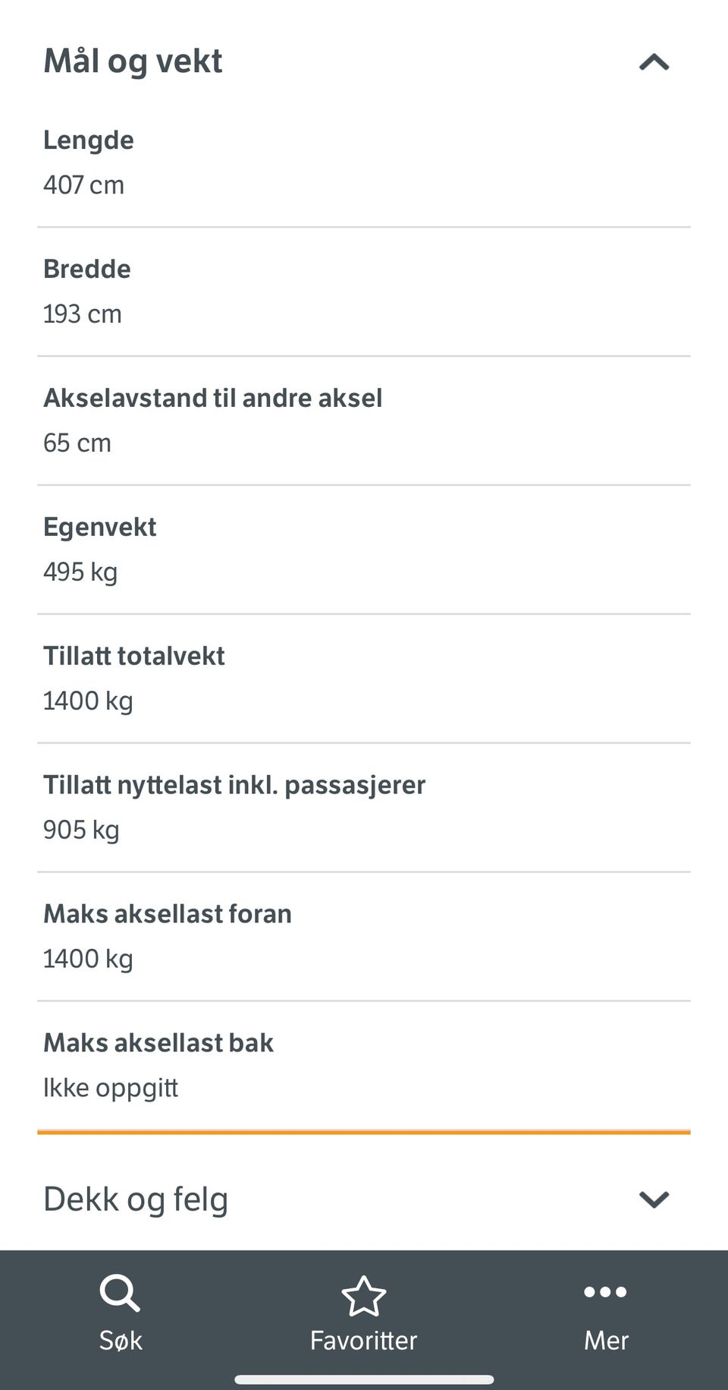Screen dimensions: 728x1390
Task: Tap the three-dot Mer icon
Action: [x=605, y=1292]
